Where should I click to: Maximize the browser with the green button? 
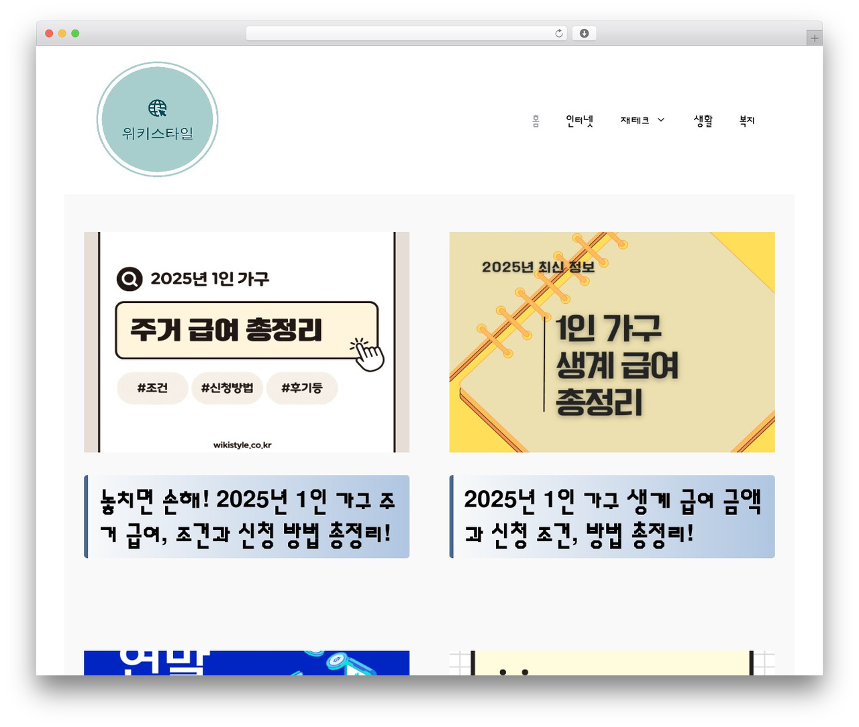[75, 34]
